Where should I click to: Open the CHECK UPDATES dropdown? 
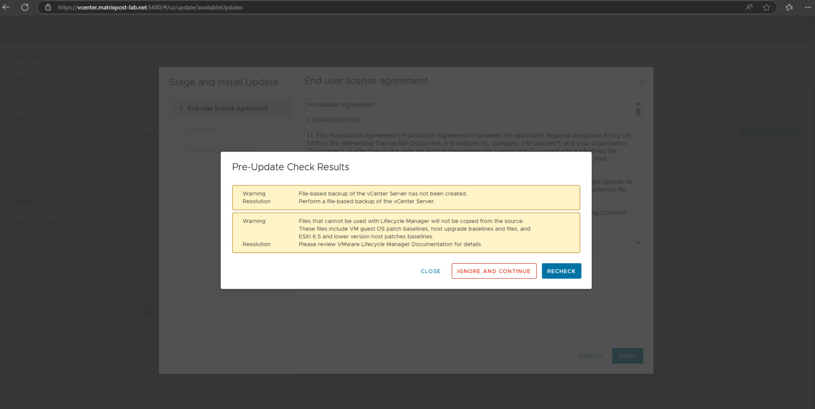(792, 132)
